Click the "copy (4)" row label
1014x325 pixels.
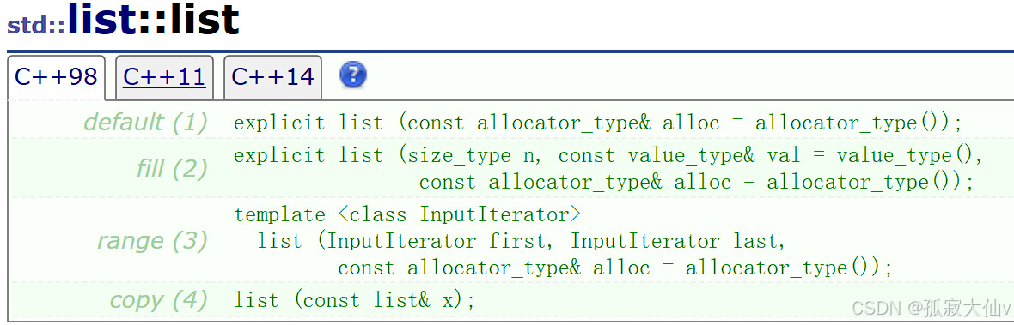pyautogui.click(x=158, y=300)
